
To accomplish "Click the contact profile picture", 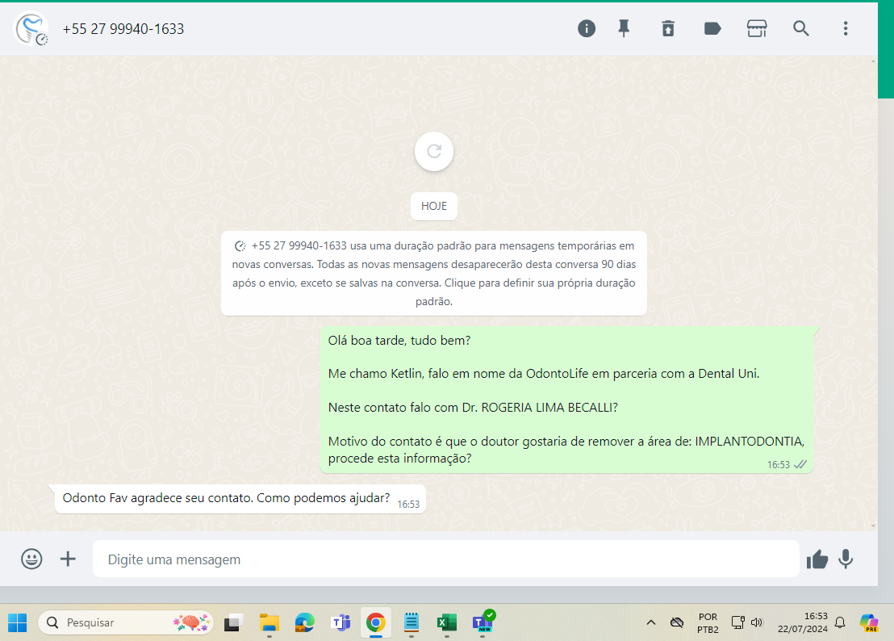I will point(31,28).
